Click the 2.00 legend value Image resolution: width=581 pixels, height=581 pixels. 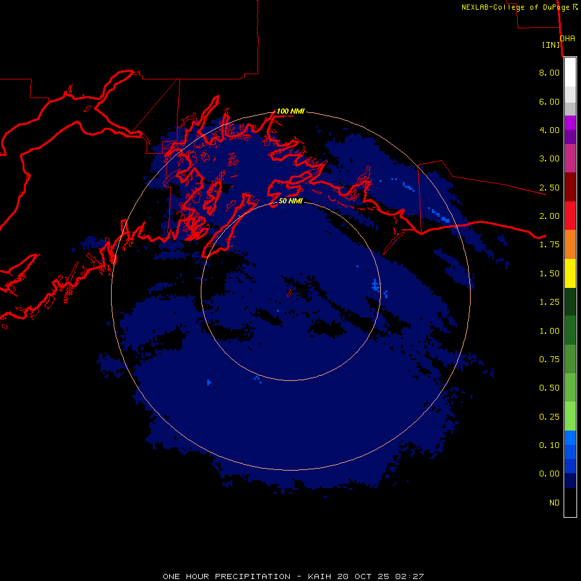click(549, 216)
